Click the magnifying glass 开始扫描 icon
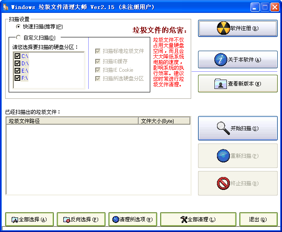282x232 pixels. (x=223, y=128)
